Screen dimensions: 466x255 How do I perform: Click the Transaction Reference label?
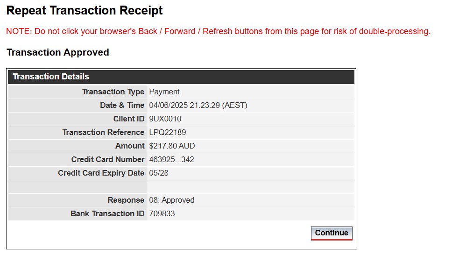coord(103,132)
